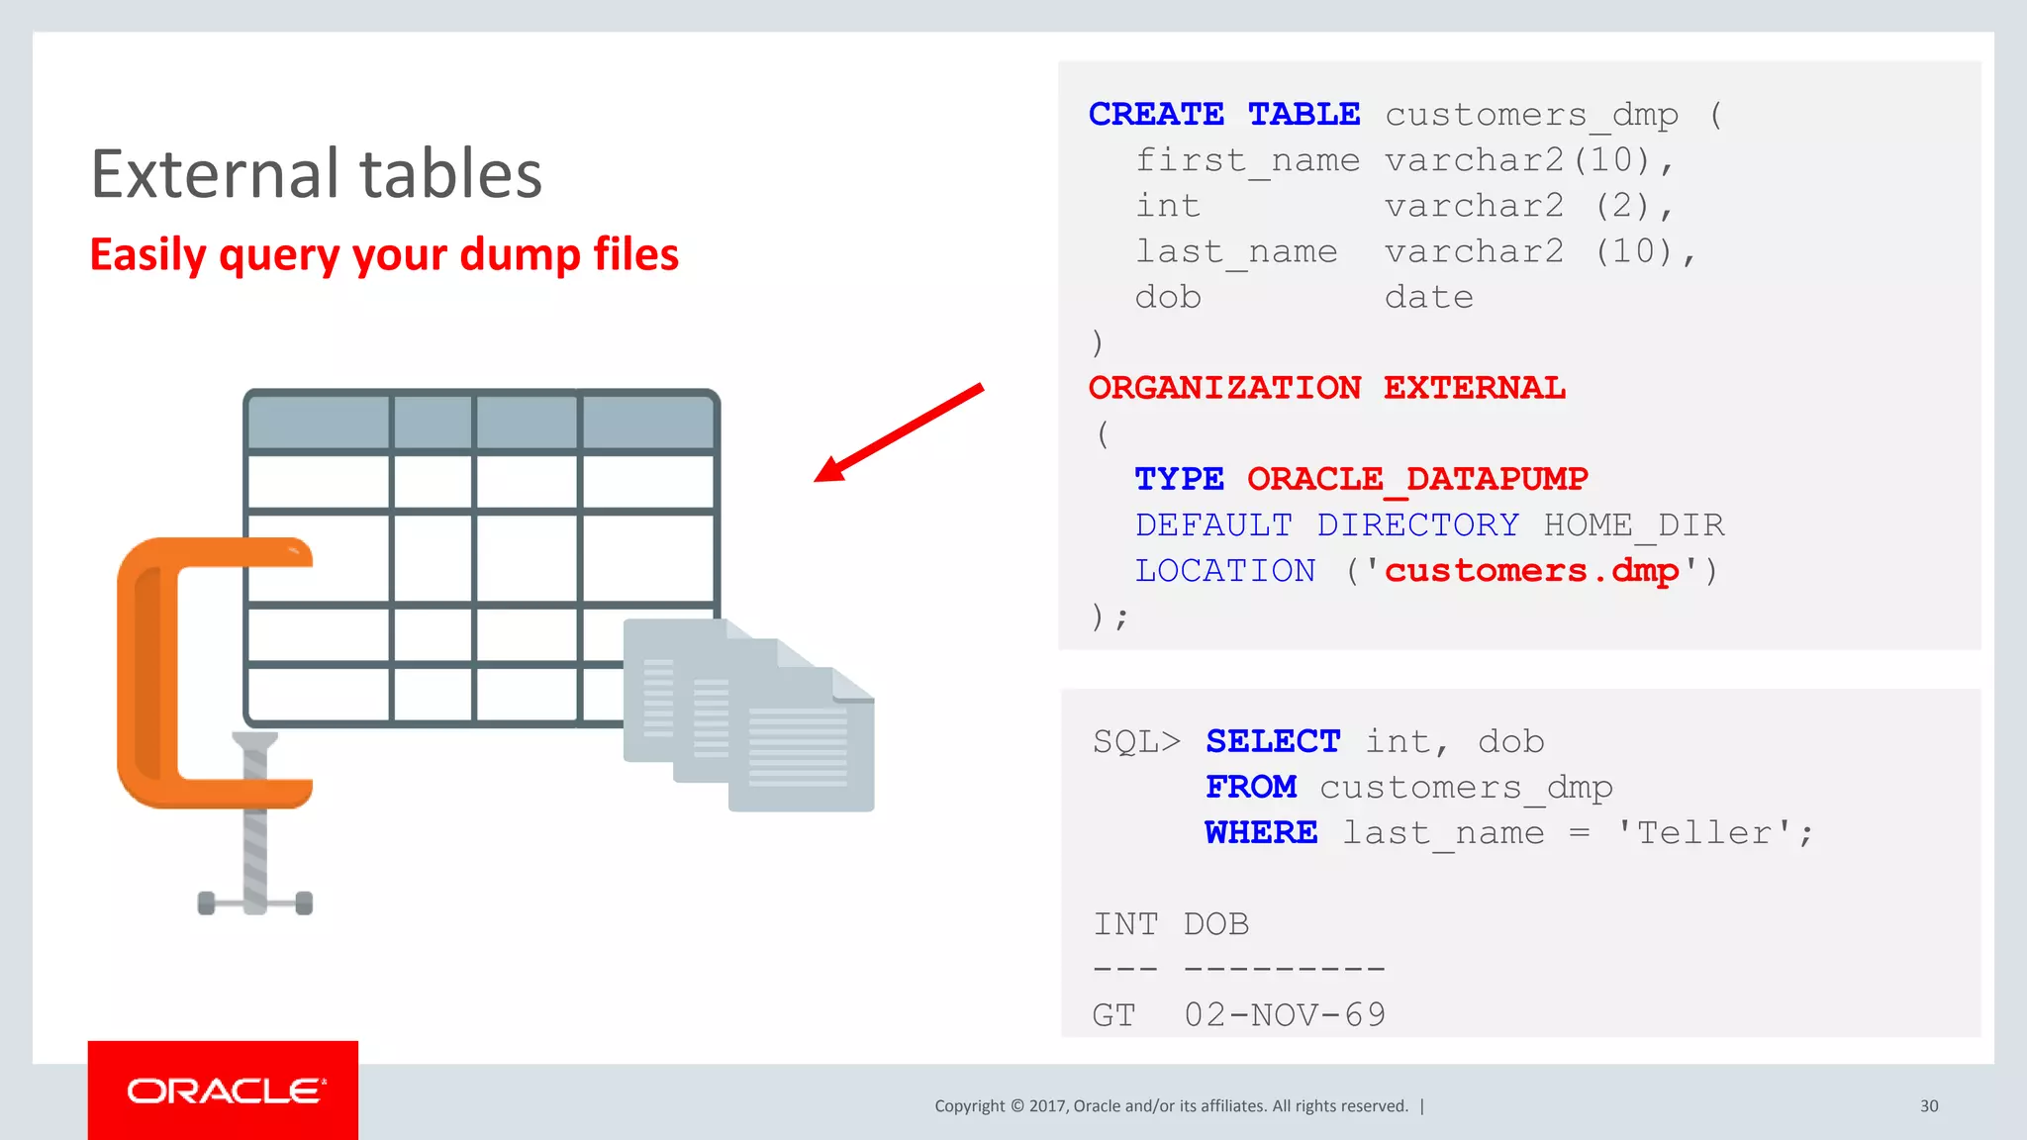Click the "WHERE" keyword in query
The width and height of the screenshot is (2027, 1140).
pyautogui.click(x=1261, y=832)
